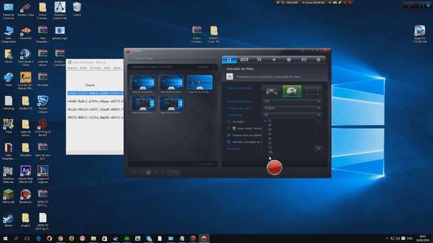Select the Painel de Controle desktop icon
This screenshot has width=433, height=243.
click(x=9, y=11)
